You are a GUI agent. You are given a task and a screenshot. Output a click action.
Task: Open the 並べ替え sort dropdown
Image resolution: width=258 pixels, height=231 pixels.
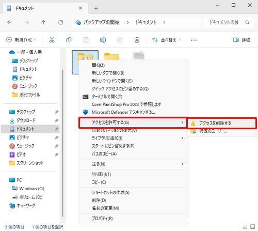(166, 40)
